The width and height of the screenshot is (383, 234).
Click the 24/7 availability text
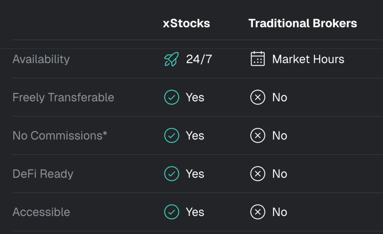[199, 59]
